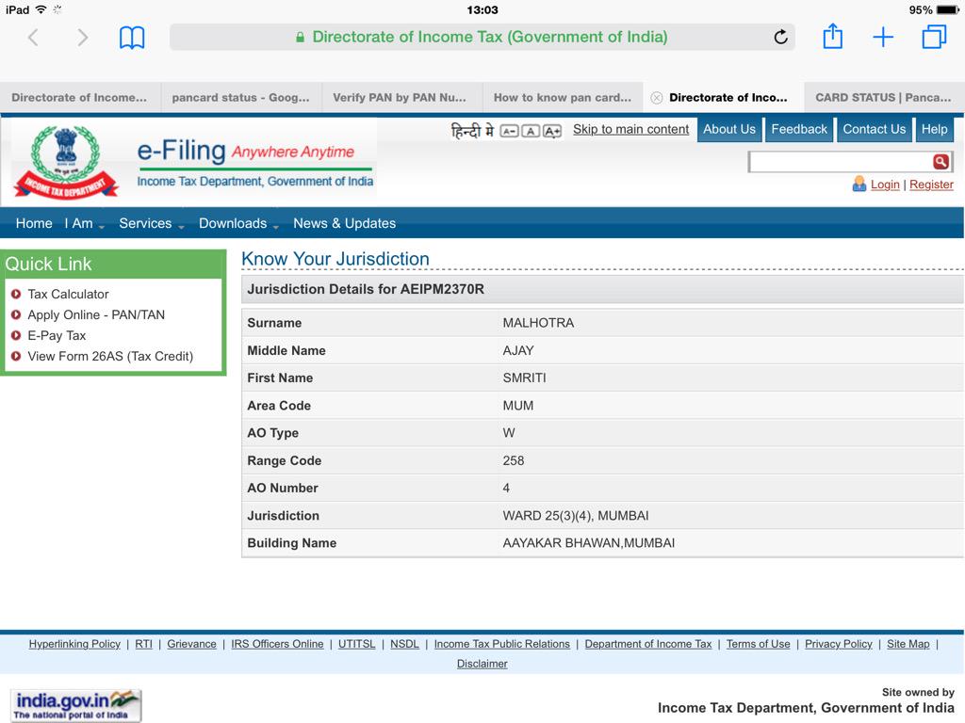Screen dimensions: 965x723
Task: Switch to CARD STATUS | Pancard tab
Action: click(883, 98)
